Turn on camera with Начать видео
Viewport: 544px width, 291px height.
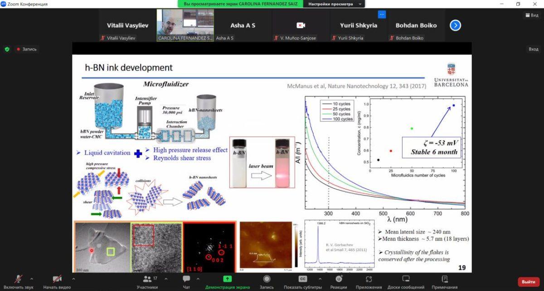click(x=57, y=279)
